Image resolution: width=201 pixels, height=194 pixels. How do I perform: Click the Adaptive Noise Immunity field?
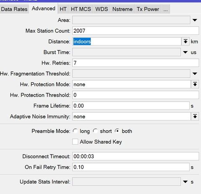[131, 116]
